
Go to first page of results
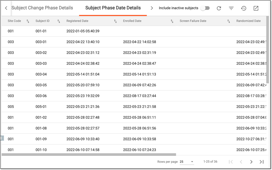tap(231, 162)
